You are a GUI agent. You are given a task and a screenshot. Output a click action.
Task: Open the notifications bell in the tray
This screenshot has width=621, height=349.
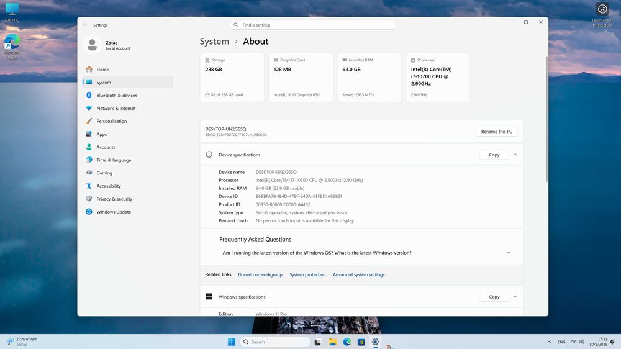point(613,342)
